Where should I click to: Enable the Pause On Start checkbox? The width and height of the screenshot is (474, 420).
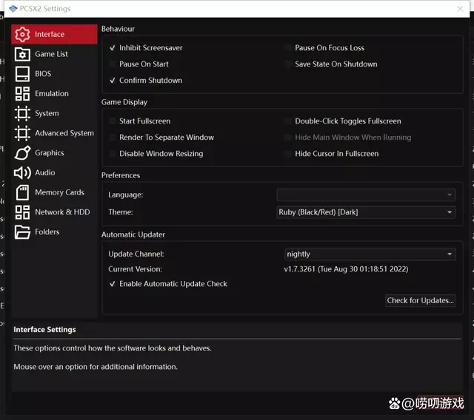[113, 64]
